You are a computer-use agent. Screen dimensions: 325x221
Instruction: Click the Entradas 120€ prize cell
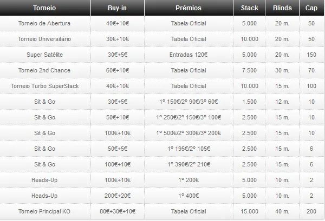click(x=188, y=55)
